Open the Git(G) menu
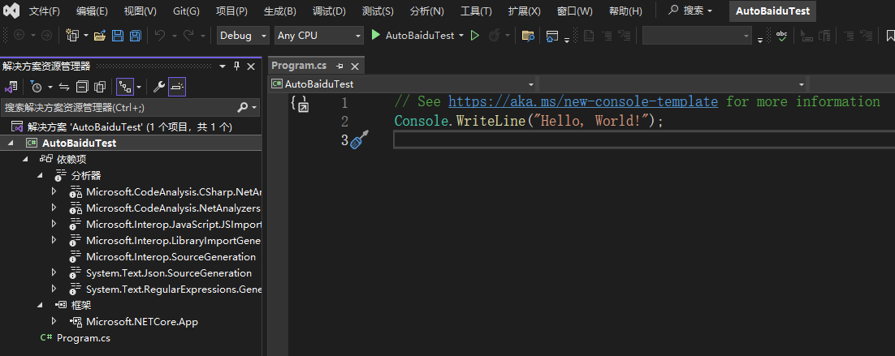 [186, 11]
